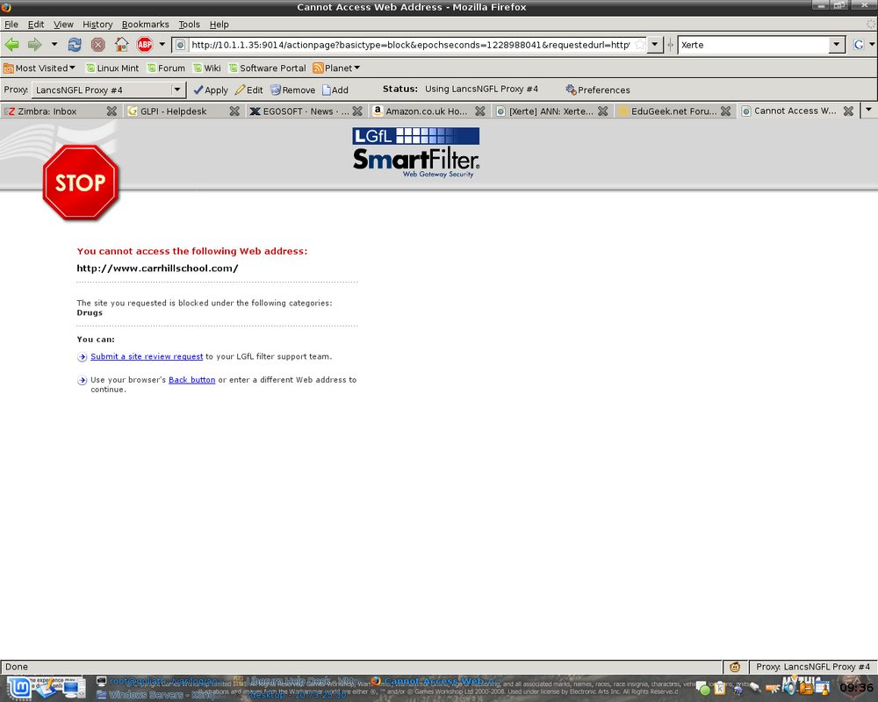
Task: Open the LancsNGFL Proxy #4 selection combo box
Action: click(x=107, y=90)
